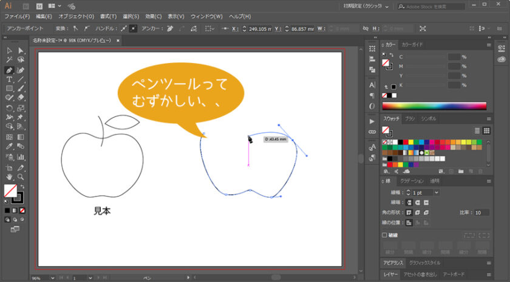Select the Rectangle tool

click(x=9, y=89)
